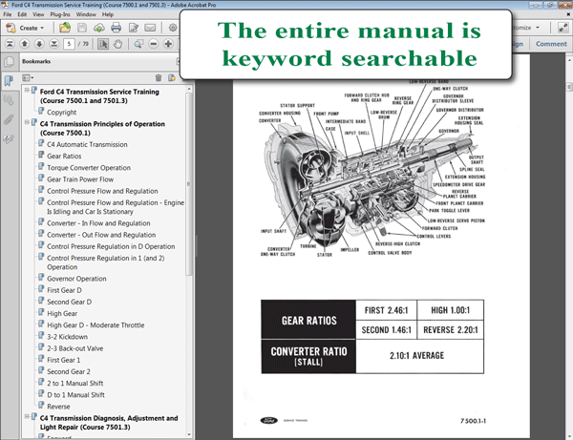Toggle the Bookmarks panel ribbon icon
The width and height of the screenshot is (573, 440).
click(9, 81)
